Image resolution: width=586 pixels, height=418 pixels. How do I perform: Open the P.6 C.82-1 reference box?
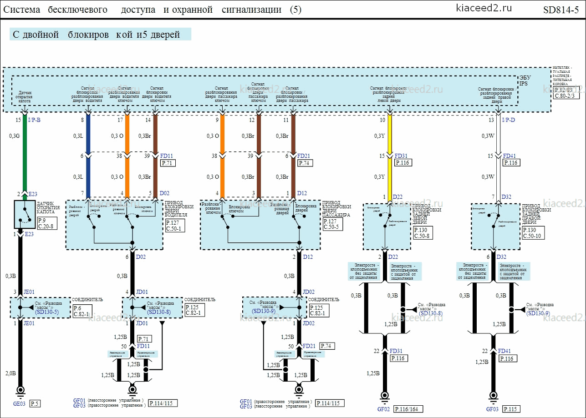(82, 311)
